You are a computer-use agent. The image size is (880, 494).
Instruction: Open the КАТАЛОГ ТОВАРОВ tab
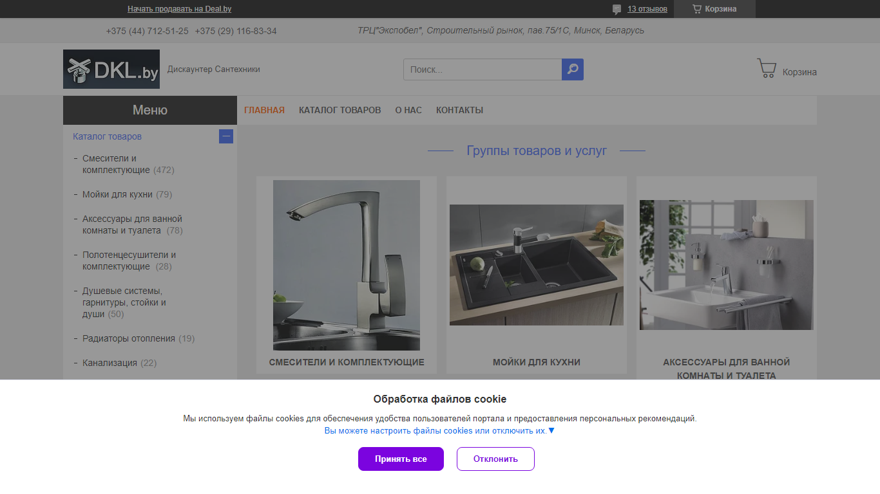pyautogui.click(x=340, y=110)
